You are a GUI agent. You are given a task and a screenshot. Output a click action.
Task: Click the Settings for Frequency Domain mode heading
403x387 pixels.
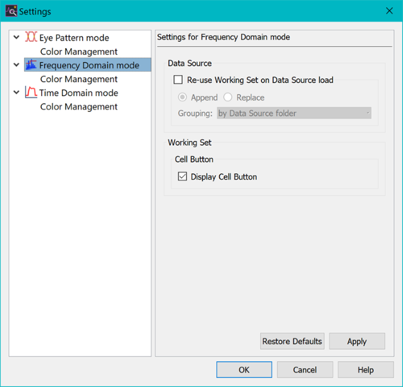tap(223, 37)
